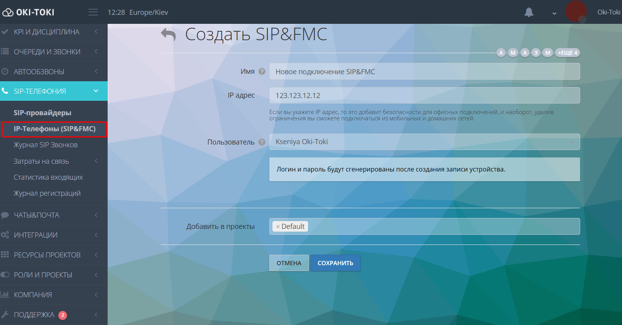Toggle the hamburger sidebar menu icon

click(93, 12)
